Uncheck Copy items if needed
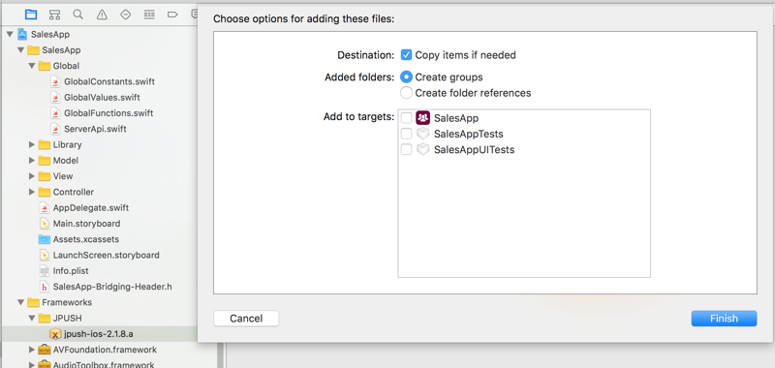 [x=406, y=55]
